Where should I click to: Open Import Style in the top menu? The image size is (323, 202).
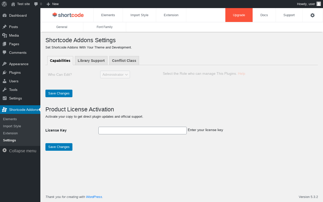(x=139, y=15)
